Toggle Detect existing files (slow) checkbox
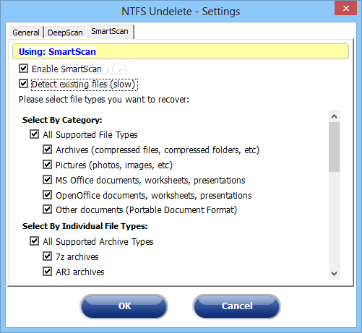Image resolution: width=362 pixels, height=333 pixels. tap(23, 84)
